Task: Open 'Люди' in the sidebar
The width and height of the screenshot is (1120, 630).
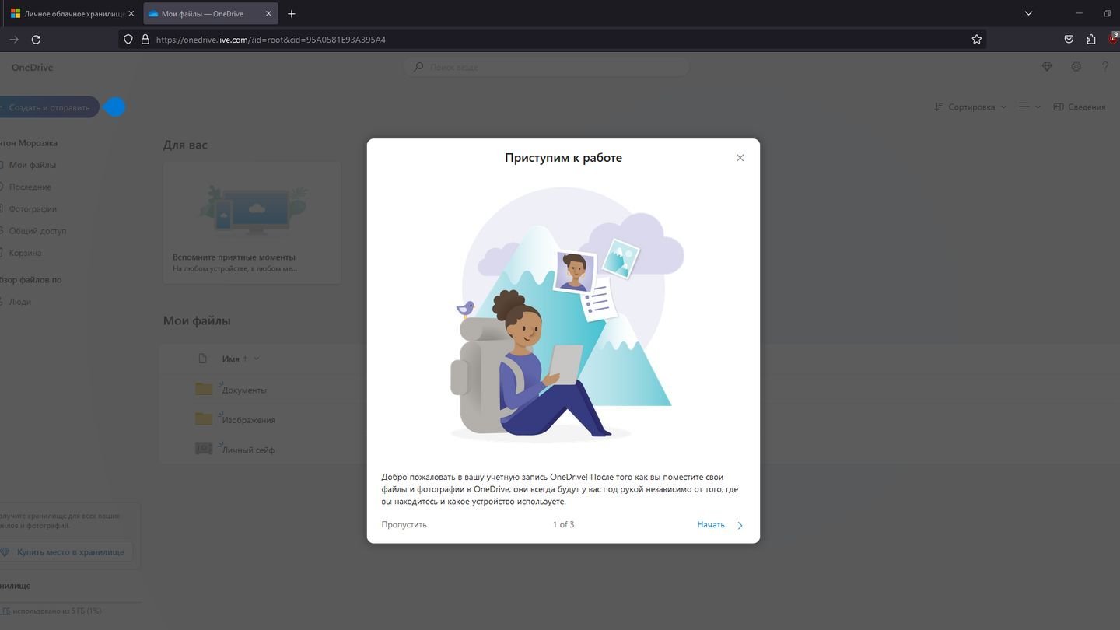Action: (x=19, y=302)
